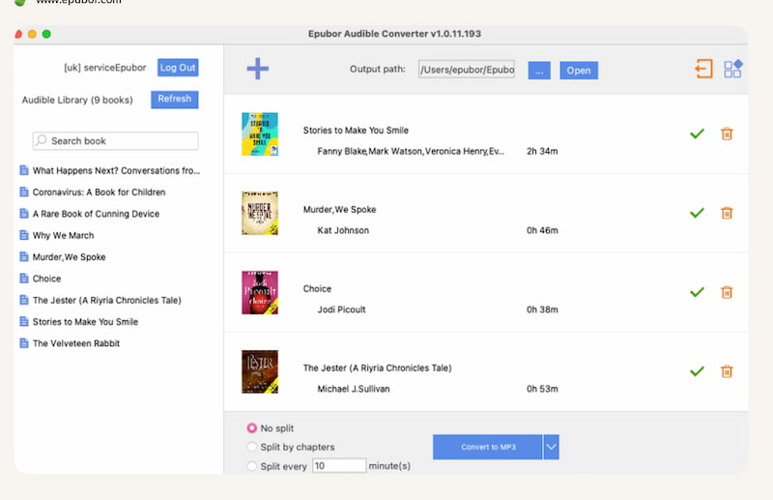Remove The Jester using its trash icon
This screenshot has width=773, height=500.
click(x=727, y=371)
